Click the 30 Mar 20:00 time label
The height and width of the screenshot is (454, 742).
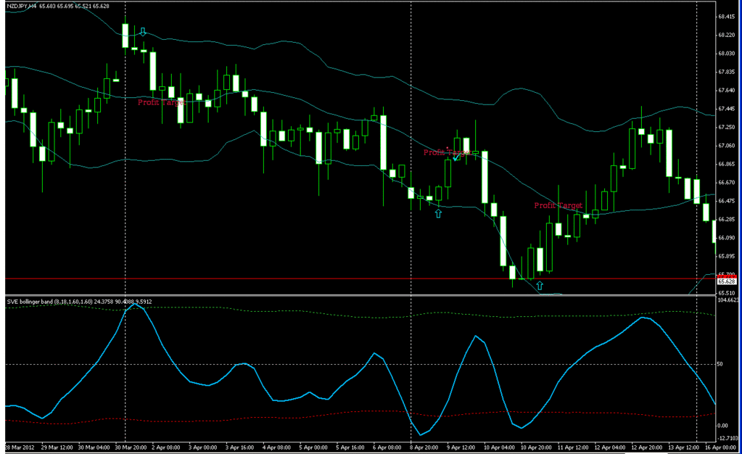[131, 447]
